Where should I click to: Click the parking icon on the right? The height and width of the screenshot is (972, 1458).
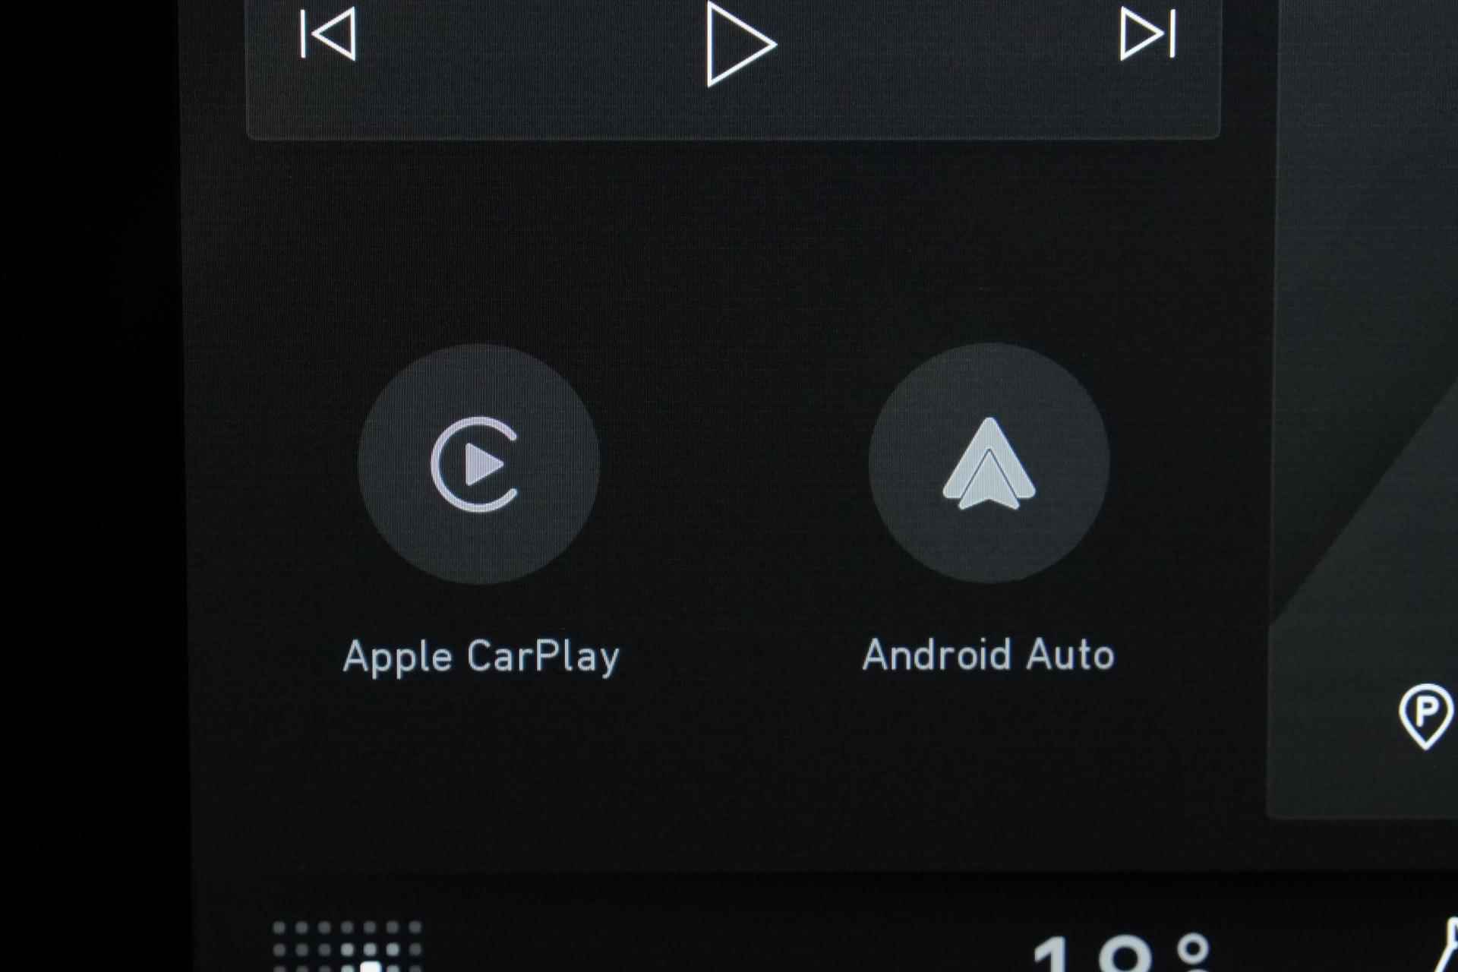click(x=1430, y=714)
